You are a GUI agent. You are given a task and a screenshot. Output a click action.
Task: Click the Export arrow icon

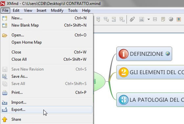tap(5, 110)
